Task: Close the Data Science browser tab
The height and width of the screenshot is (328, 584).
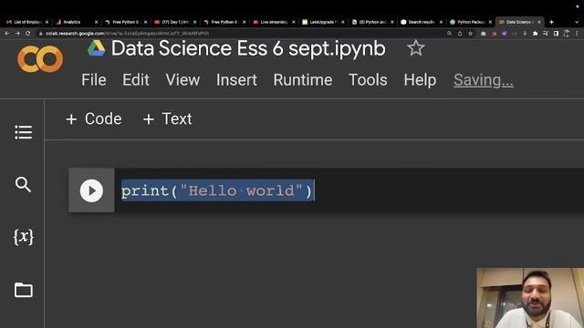Action: pyautogui.click(x=539, y=22)
